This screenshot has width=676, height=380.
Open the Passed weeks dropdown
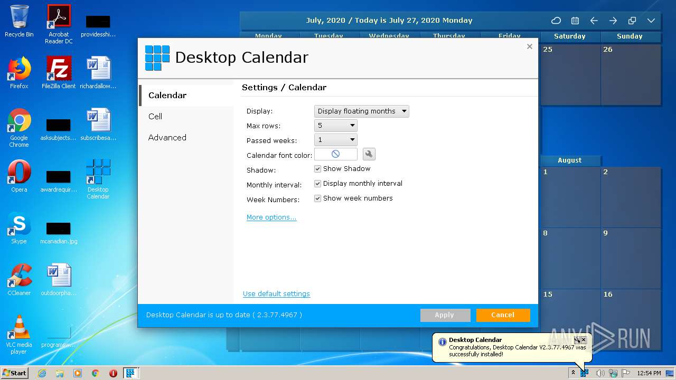pos(336,140)
